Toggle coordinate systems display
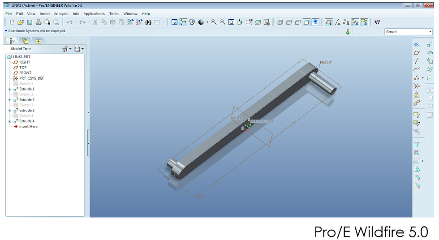439x240 pixels. [x=355, y=22]
